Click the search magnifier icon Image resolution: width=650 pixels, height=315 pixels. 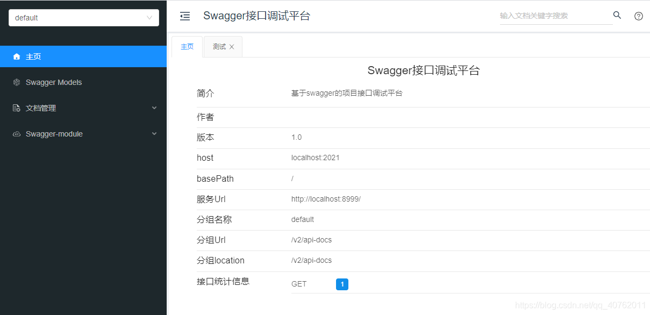617,16
